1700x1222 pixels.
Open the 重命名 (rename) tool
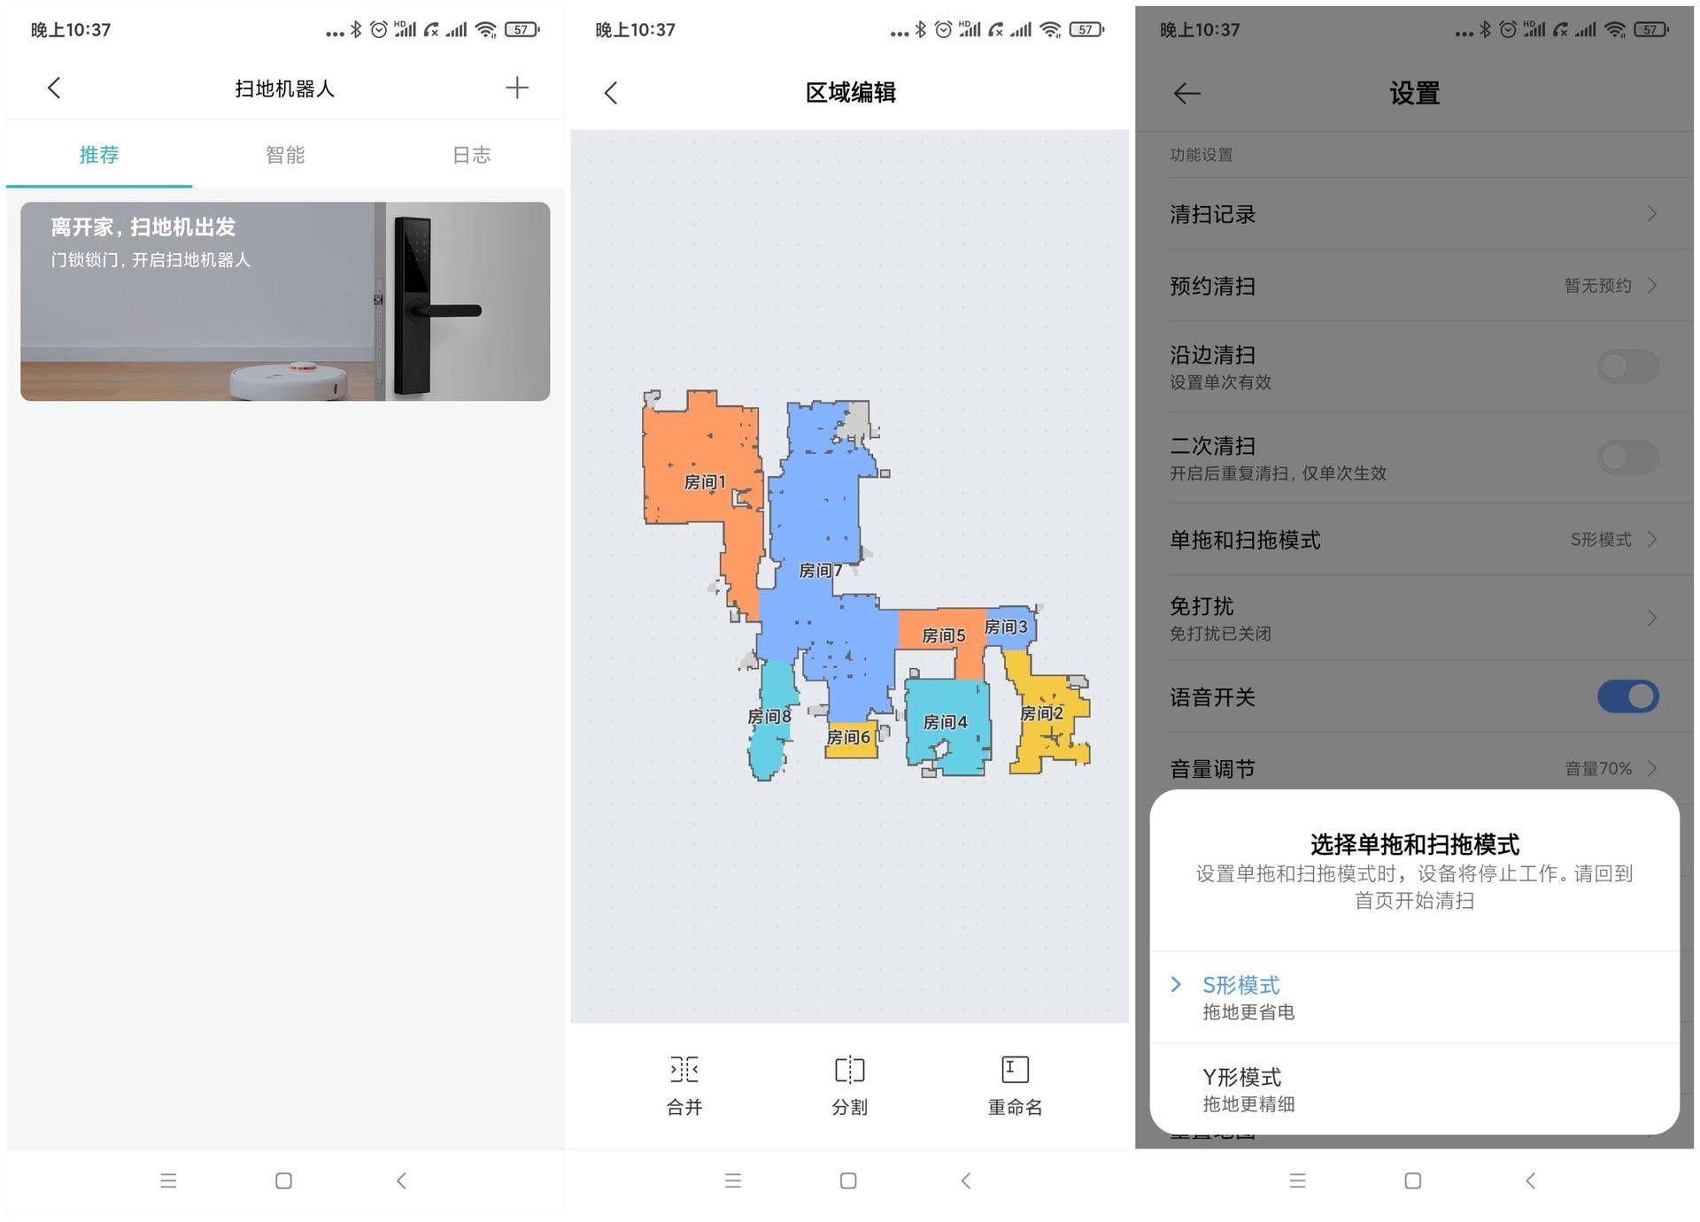1014,1087
